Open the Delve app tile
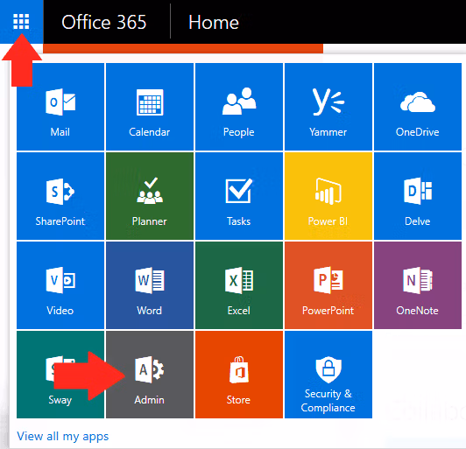 tap(418, 196)
